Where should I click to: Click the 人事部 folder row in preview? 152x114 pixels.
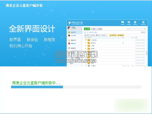[115, 46]
